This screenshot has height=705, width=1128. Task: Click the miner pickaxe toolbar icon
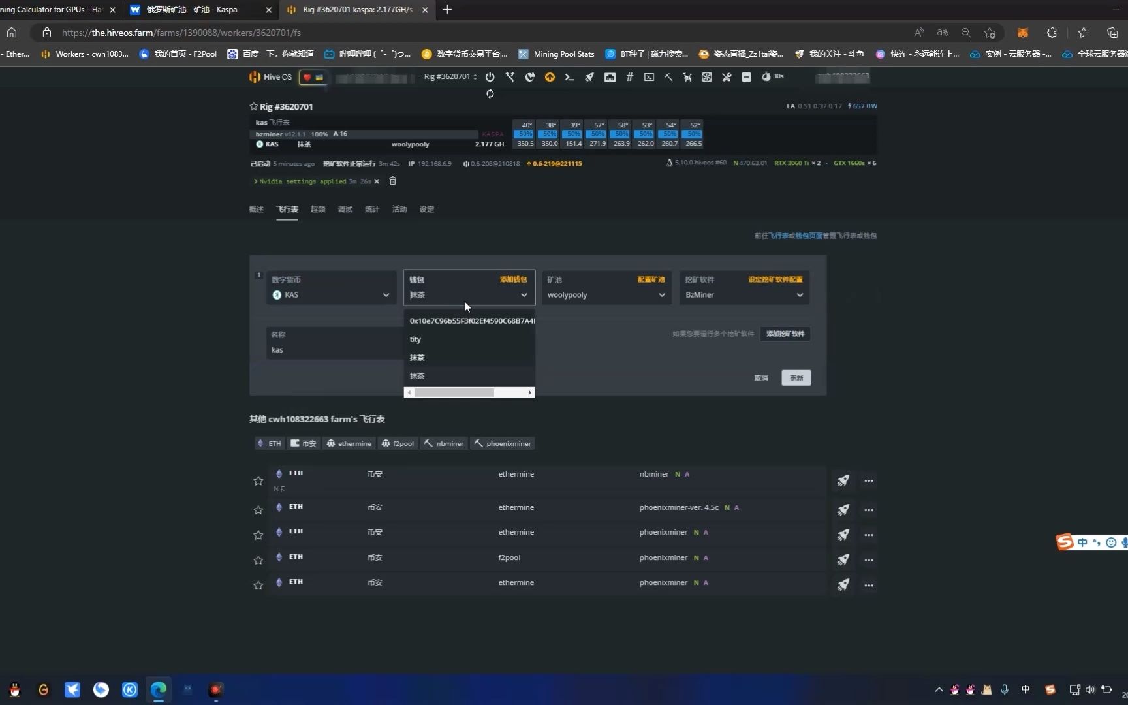668,77
